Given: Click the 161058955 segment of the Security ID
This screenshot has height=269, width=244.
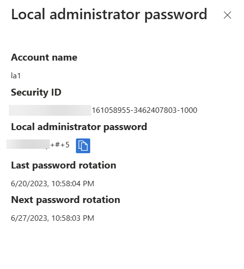Looking at the screenshot, I should tap(111, 110).
